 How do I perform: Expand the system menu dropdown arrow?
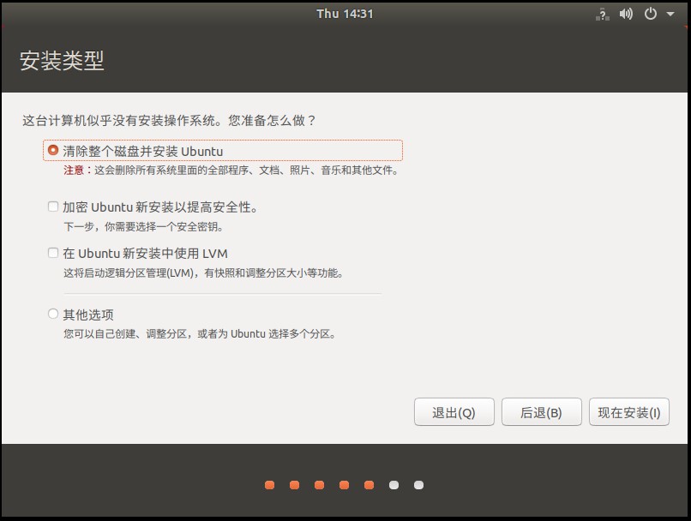pos(670,14)
